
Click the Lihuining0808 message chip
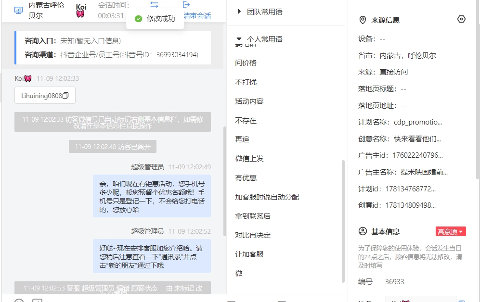pos(45,96)
